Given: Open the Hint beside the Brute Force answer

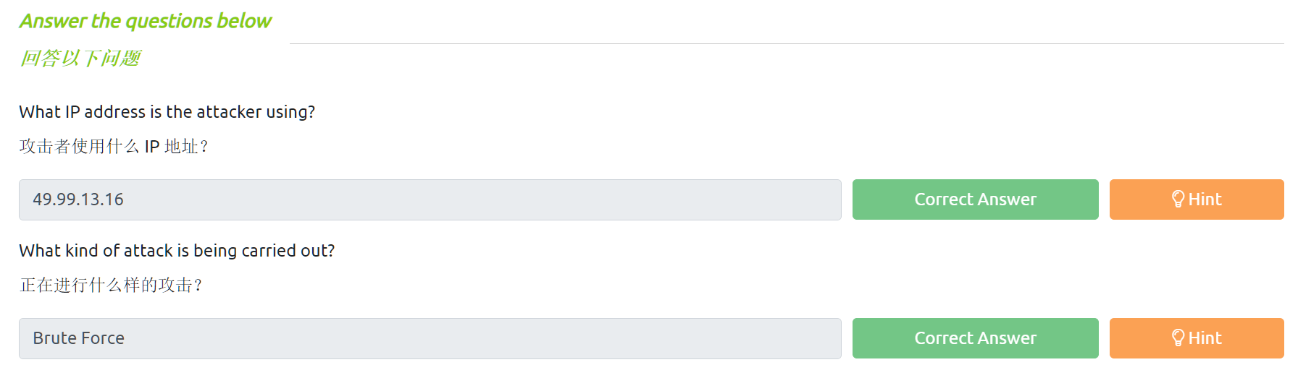Looking at the screenshot, I should point(1197,338).
